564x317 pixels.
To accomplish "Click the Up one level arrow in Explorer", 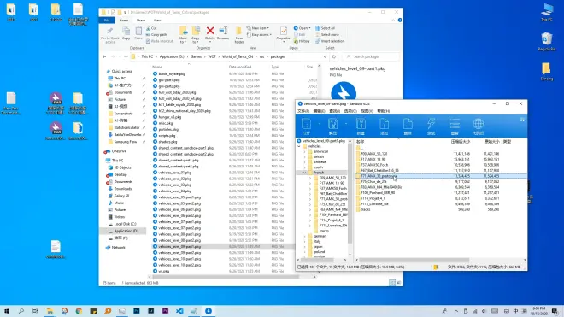I will (126, 57).
